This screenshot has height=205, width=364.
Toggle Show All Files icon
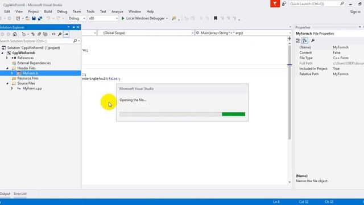[x=45, y=34]
